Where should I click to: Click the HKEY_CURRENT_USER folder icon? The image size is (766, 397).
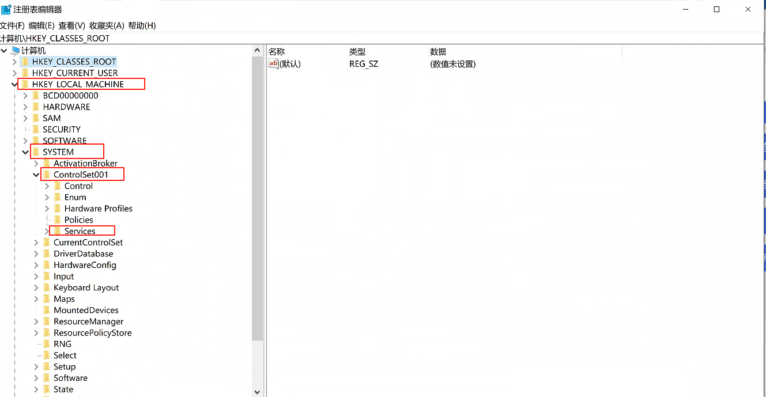25,73
